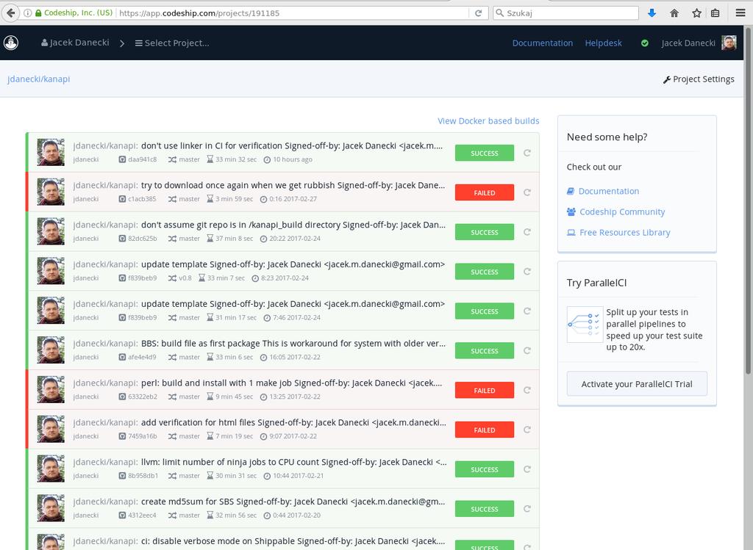753x550 pixels.
Task: Restart the v0.8 branch build
Action: tap(527, 272)
